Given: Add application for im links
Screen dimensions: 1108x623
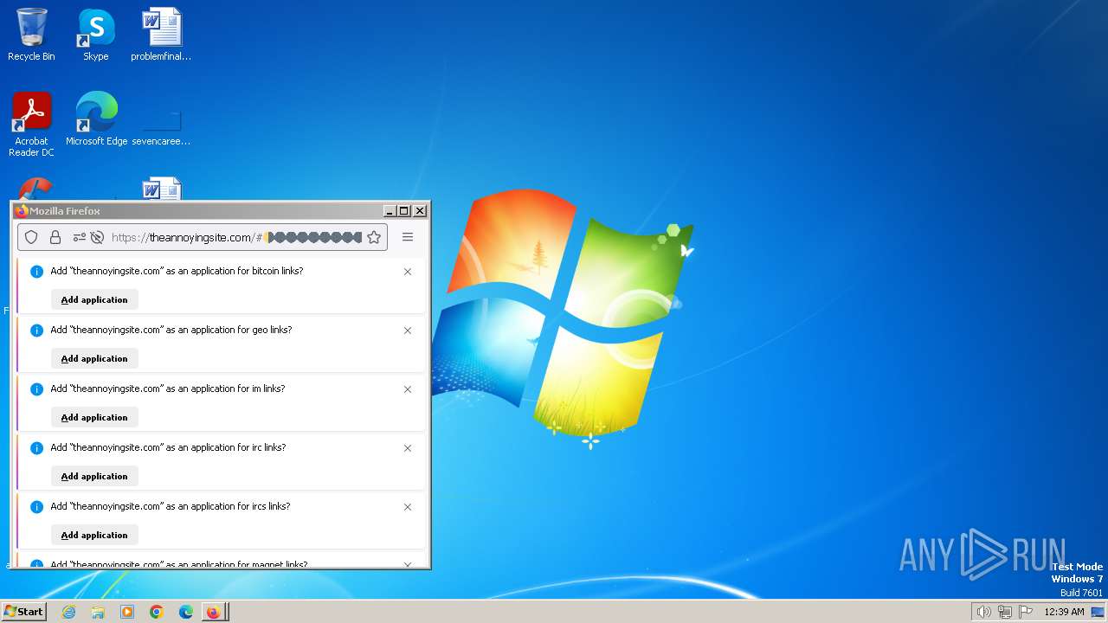Looking at the screenshot, I should (x=94, y=417).
